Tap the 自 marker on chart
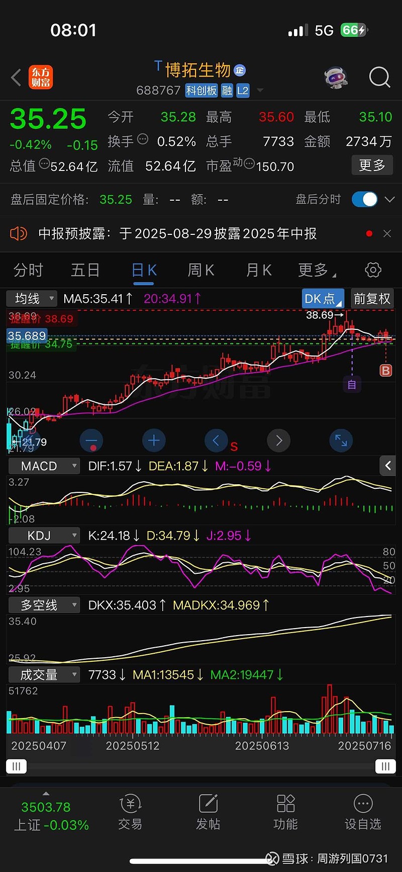This screenshot has width=402, height=872. (352, 385)
